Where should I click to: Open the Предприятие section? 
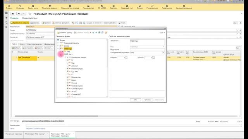[x=167, y=7]
